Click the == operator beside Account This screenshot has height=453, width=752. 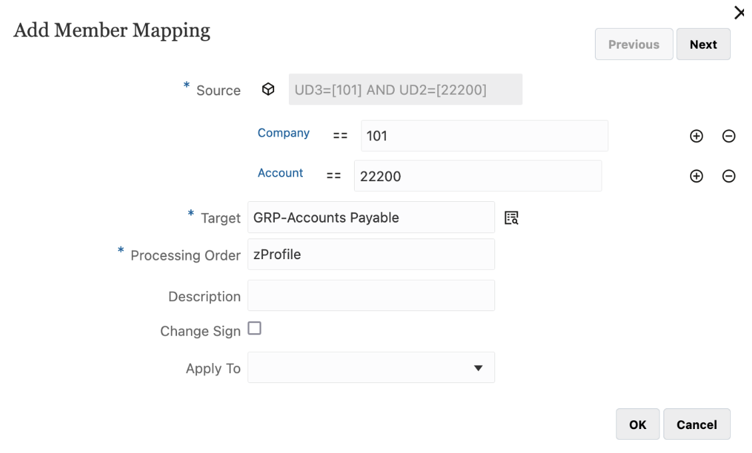click(x=333, y=176)
